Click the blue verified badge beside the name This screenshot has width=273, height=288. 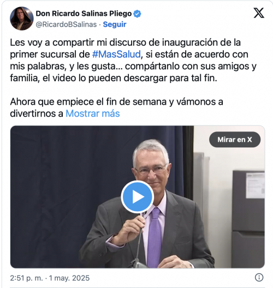pyautogui.click(x=137, y=14)
